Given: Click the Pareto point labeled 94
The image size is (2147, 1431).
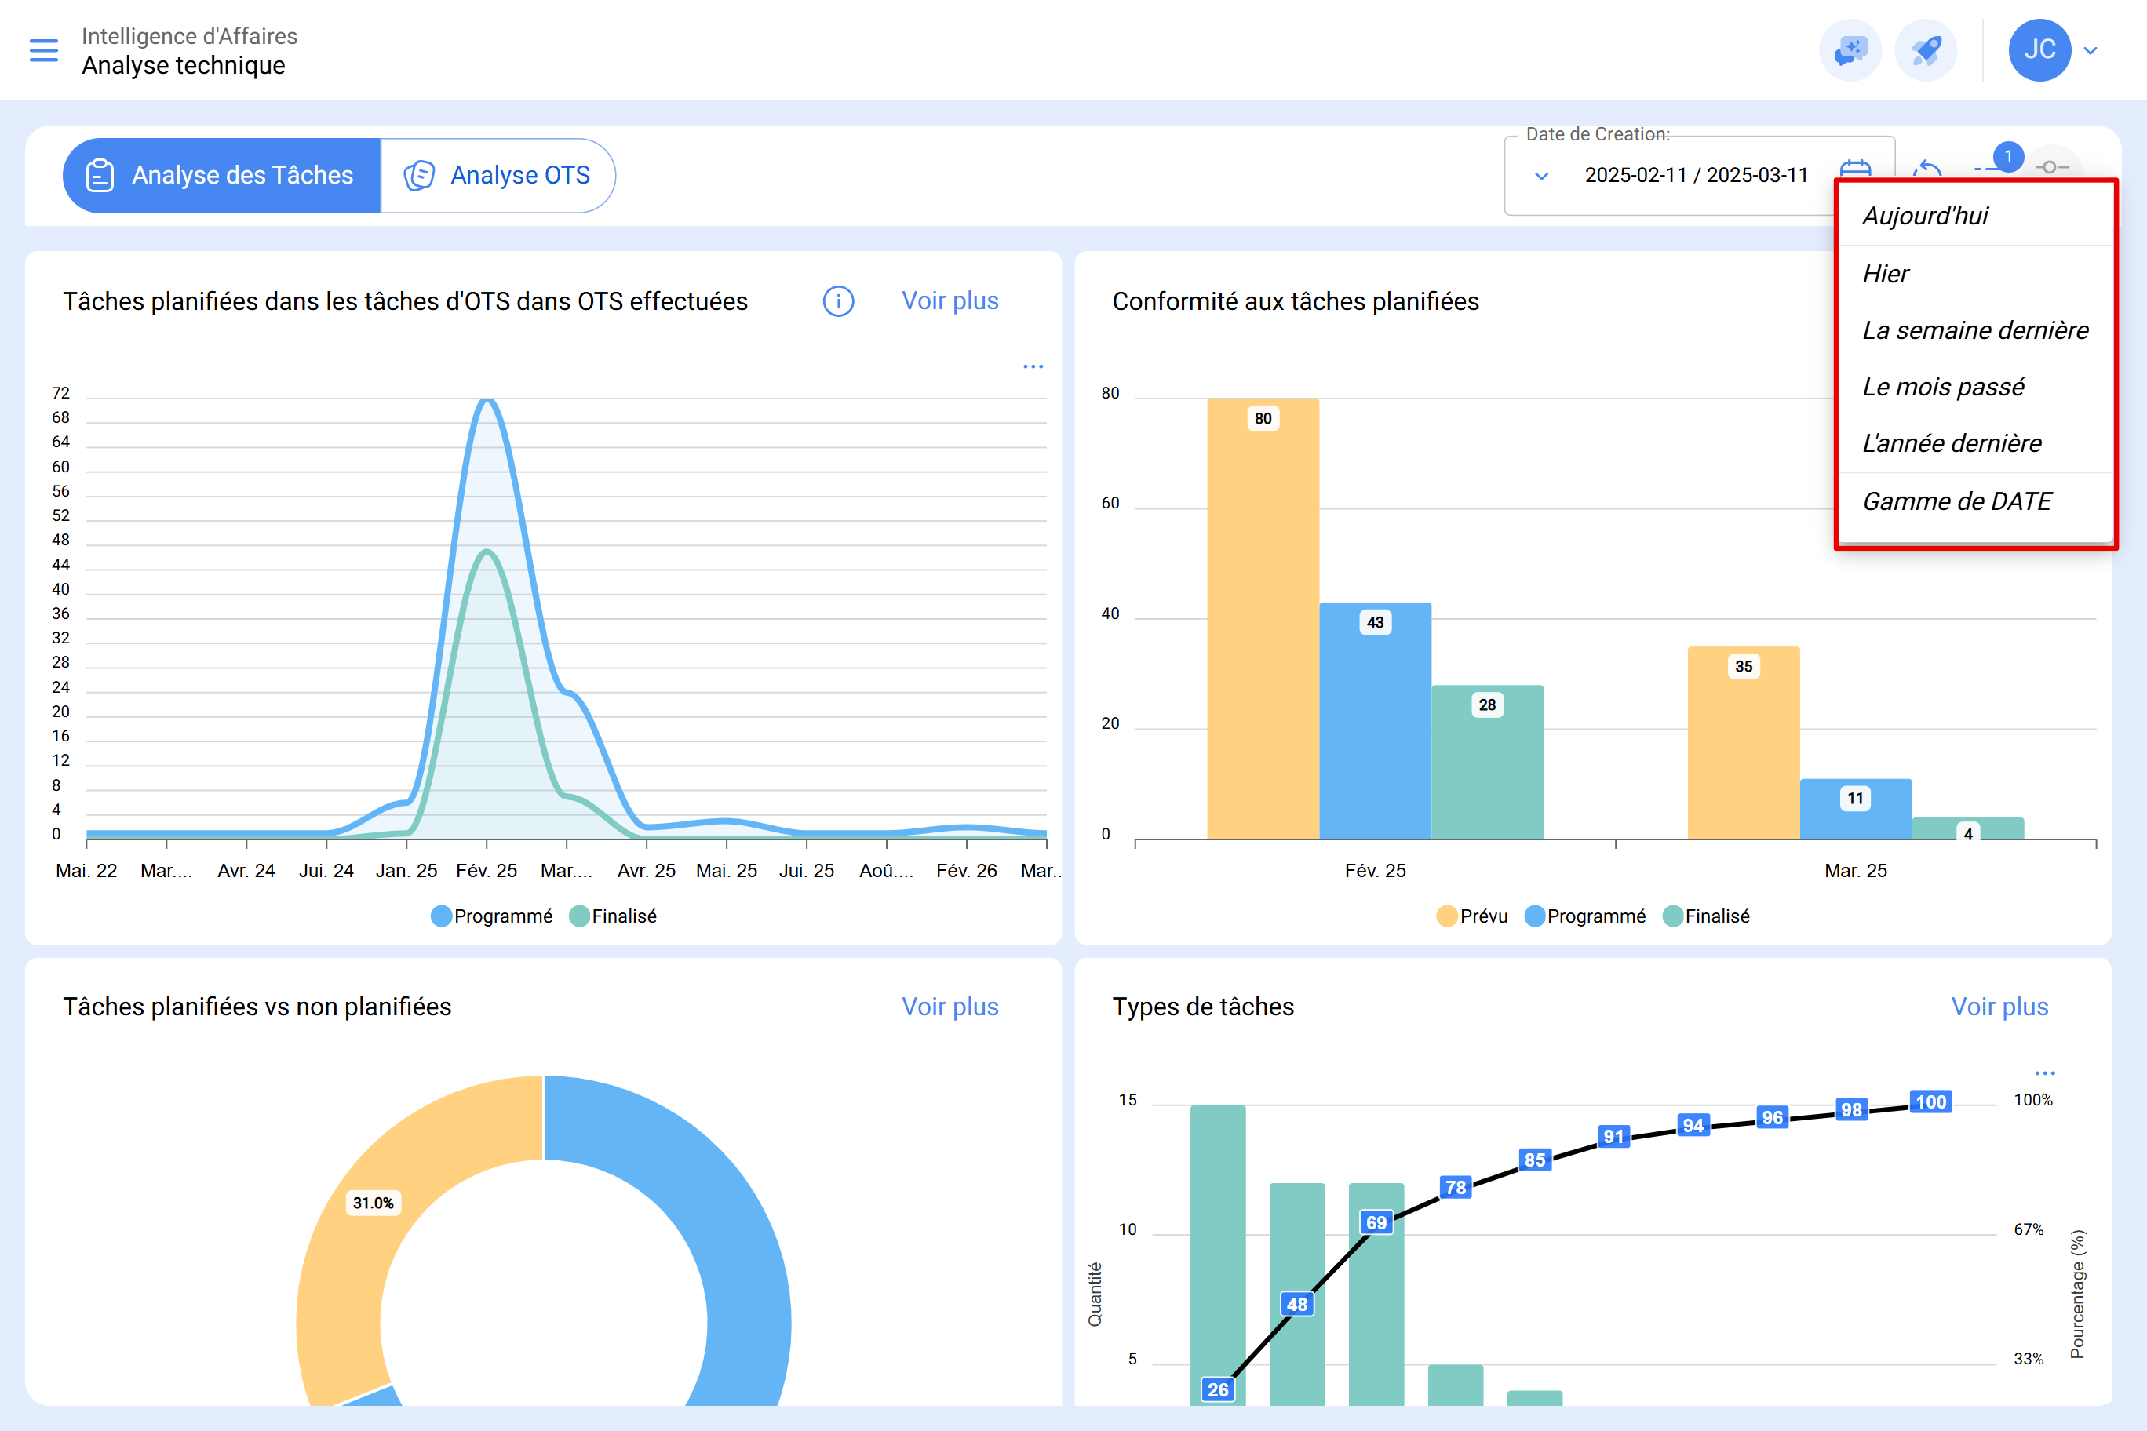Looking at the screenshot, I should point(1693,1125).
